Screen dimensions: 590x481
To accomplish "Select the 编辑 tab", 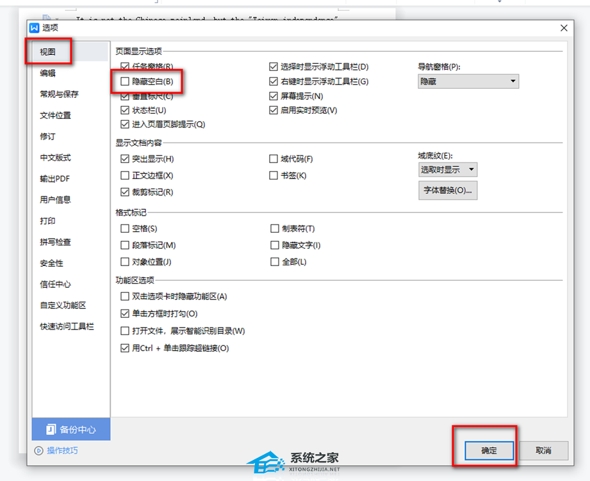I will coord(48,73).
